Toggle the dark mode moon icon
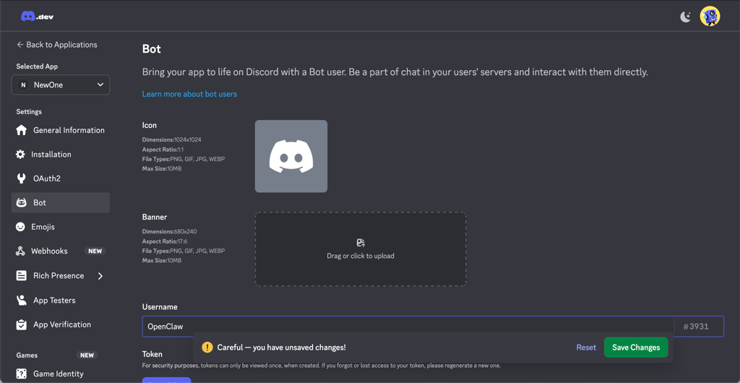This screenshot has height=383, width=740. pyautogui.click(x=685, y=17)
